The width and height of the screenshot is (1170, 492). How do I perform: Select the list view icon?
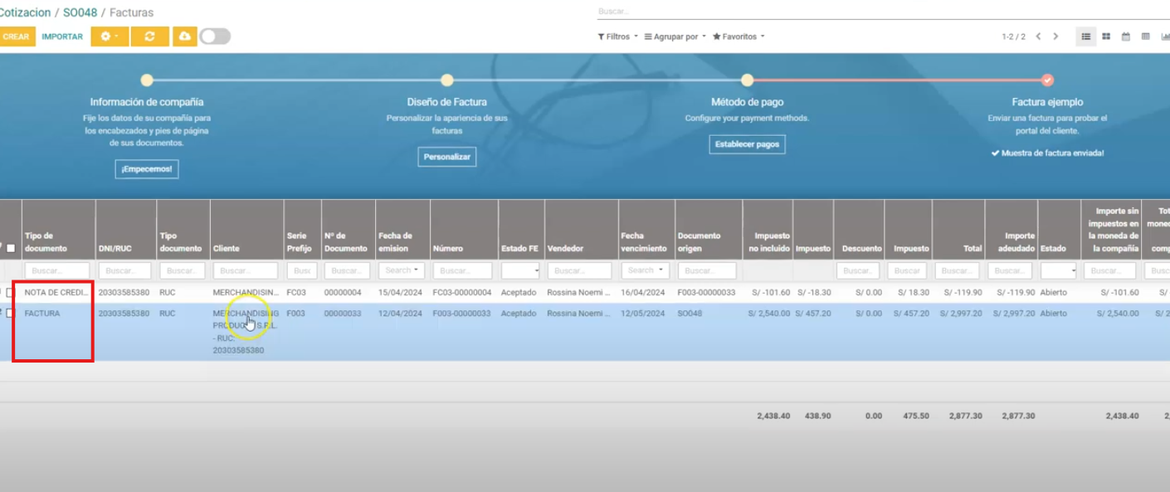pos(1085,37)
